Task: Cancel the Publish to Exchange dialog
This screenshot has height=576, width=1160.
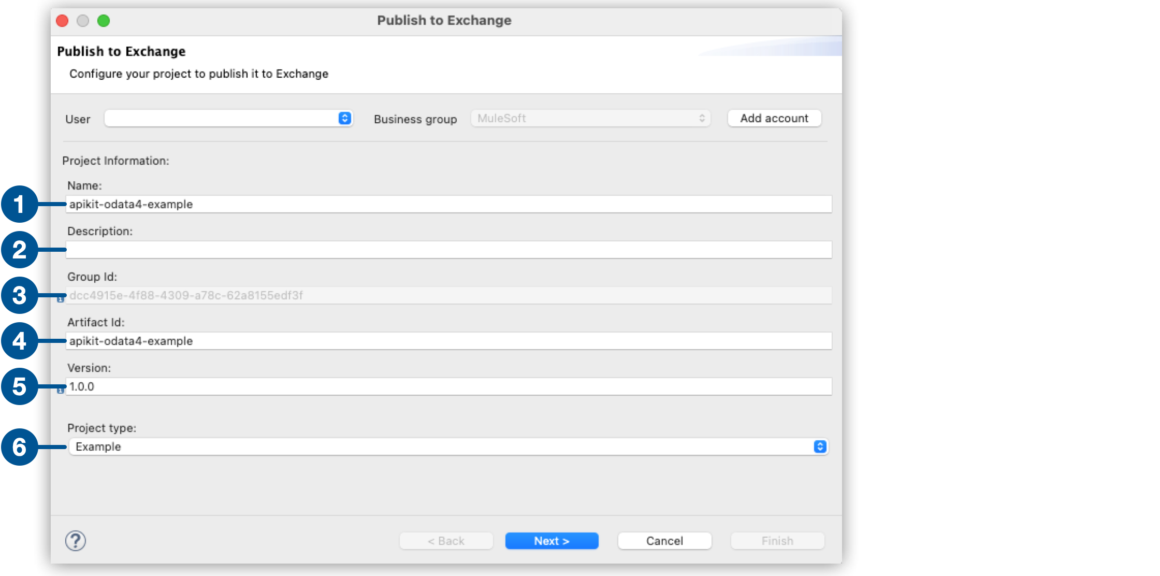Action: pyautogui.click(x=664, y=540)
